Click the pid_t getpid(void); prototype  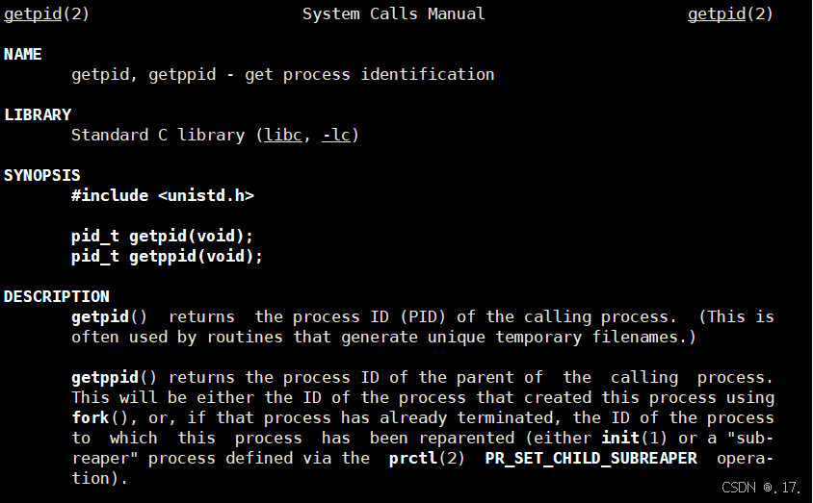163,236
